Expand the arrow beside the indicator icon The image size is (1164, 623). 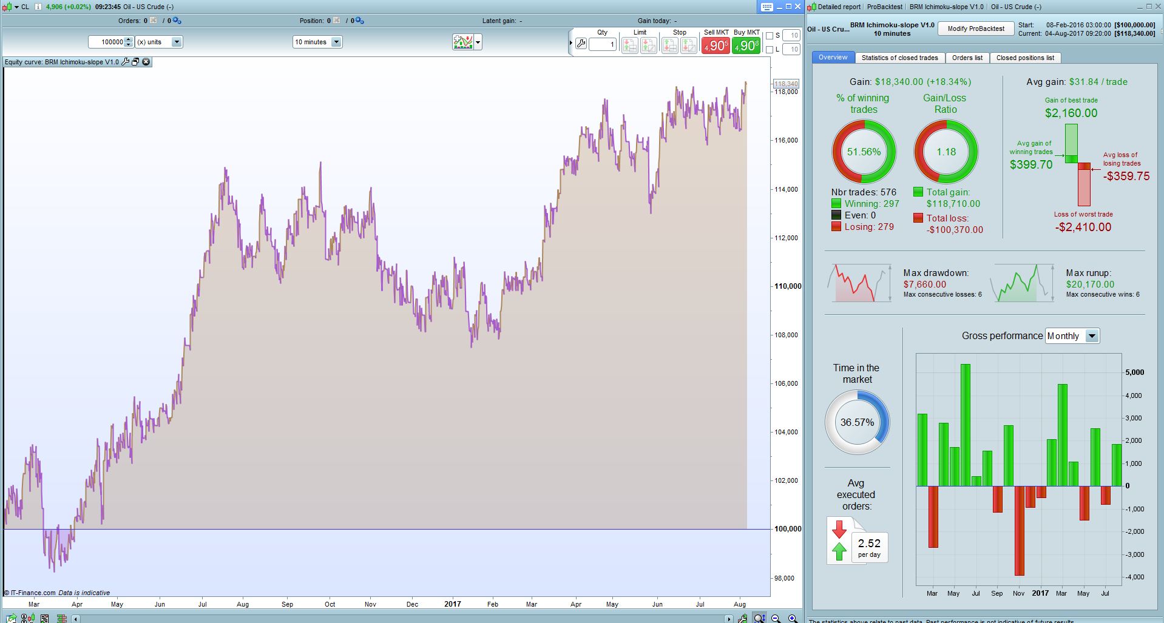tap(478, 42)
